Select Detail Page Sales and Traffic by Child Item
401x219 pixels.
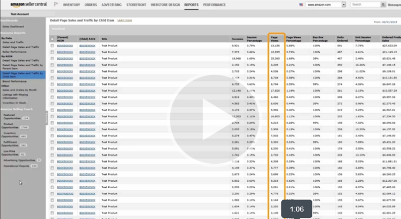click(23, 74)
